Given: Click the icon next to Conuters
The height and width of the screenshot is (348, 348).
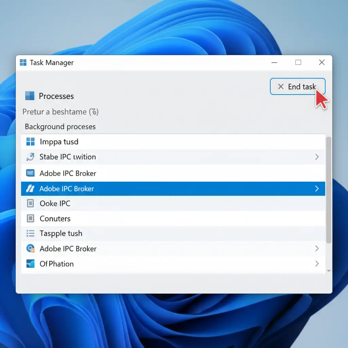Looking at the screenshot, I should [31, 219].
